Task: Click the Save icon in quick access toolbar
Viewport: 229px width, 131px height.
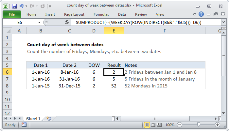Action: (14, 6)
